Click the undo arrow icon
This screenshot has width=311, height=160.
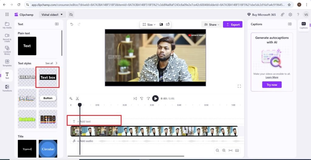pyautogui.click(x=72, y=24)
